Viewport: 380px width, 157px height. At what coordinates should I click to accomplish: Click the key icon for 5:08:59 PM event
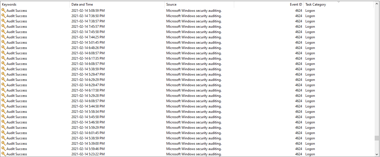pos(3,11)
